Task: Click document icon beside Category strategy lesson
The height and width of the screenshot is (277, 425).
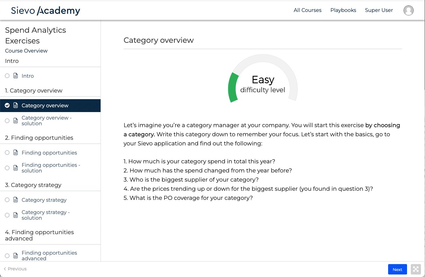Action: pos(16,200)
